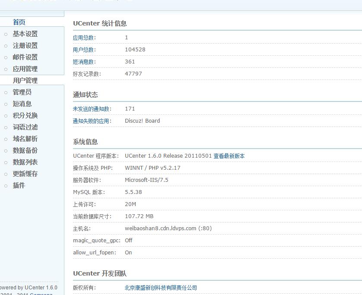Go to 基本设置 in sidebar

point(25,34)
